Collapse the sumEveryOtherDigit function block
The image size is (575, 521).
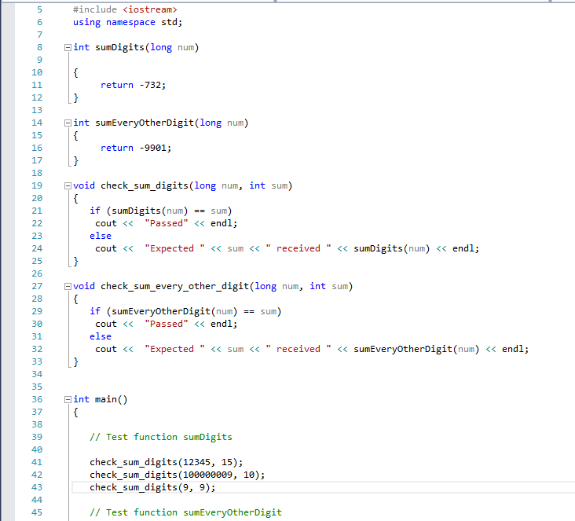click(68, 123)
